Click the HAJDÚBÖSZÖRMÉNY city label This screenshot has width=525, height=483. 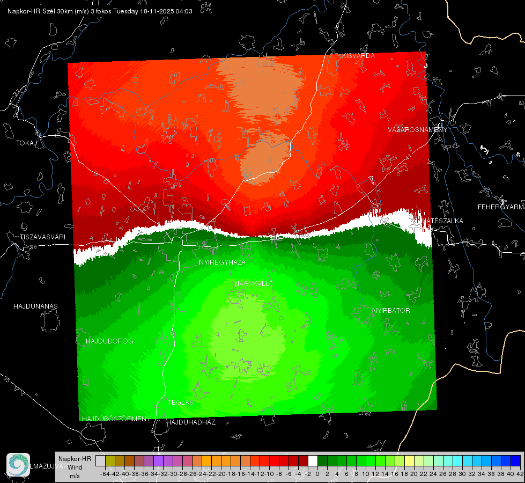116,419
